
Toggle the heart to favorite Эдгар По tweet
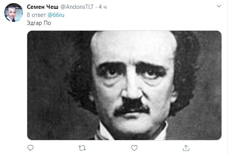(x=134, y=148)
